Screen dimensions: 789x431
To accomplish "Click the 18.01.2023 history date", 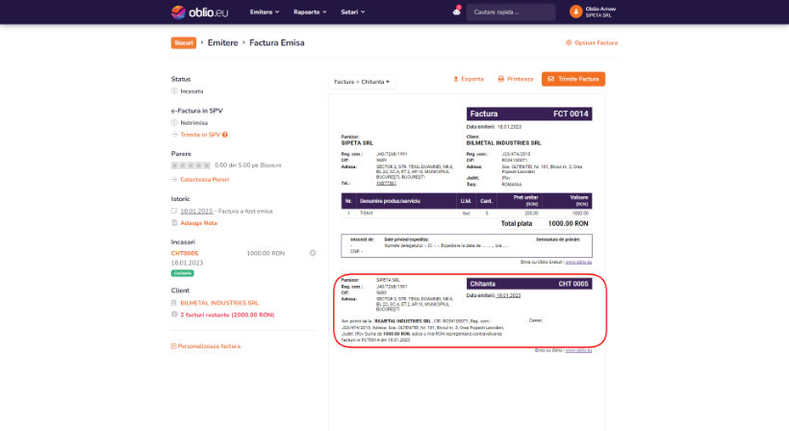I will click(196, 212).
